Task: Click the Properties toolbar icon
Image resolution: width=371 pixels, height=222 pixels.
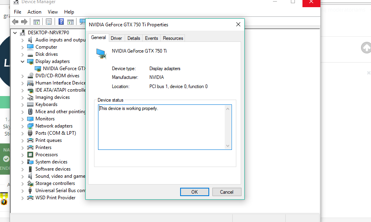Action: coord(49,22)
